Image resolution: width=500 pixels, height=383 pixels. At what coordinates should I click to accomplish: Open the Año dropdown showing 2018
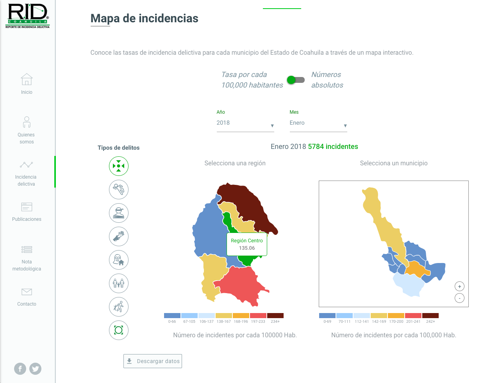(x=245, y=123)
